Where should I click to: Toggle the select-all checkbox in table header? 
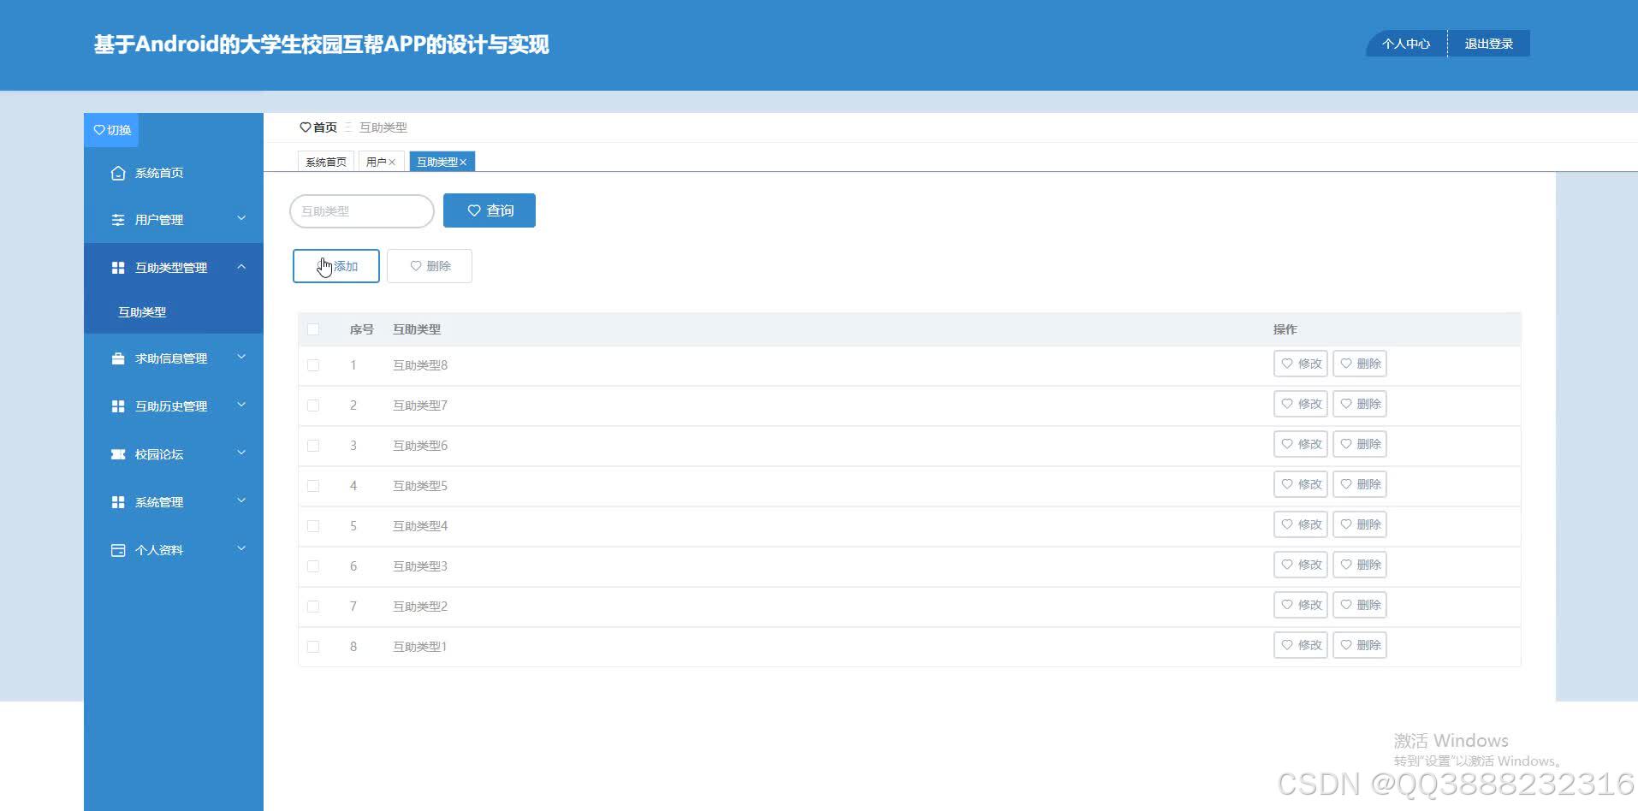pos(313,329)
